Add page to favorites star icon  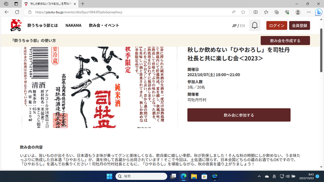243,12
